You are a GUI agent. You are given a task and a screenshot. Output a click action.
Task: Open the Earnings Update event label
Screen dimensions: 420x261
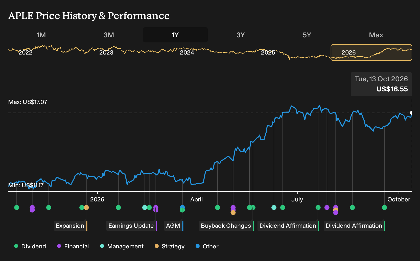point(132,226)
